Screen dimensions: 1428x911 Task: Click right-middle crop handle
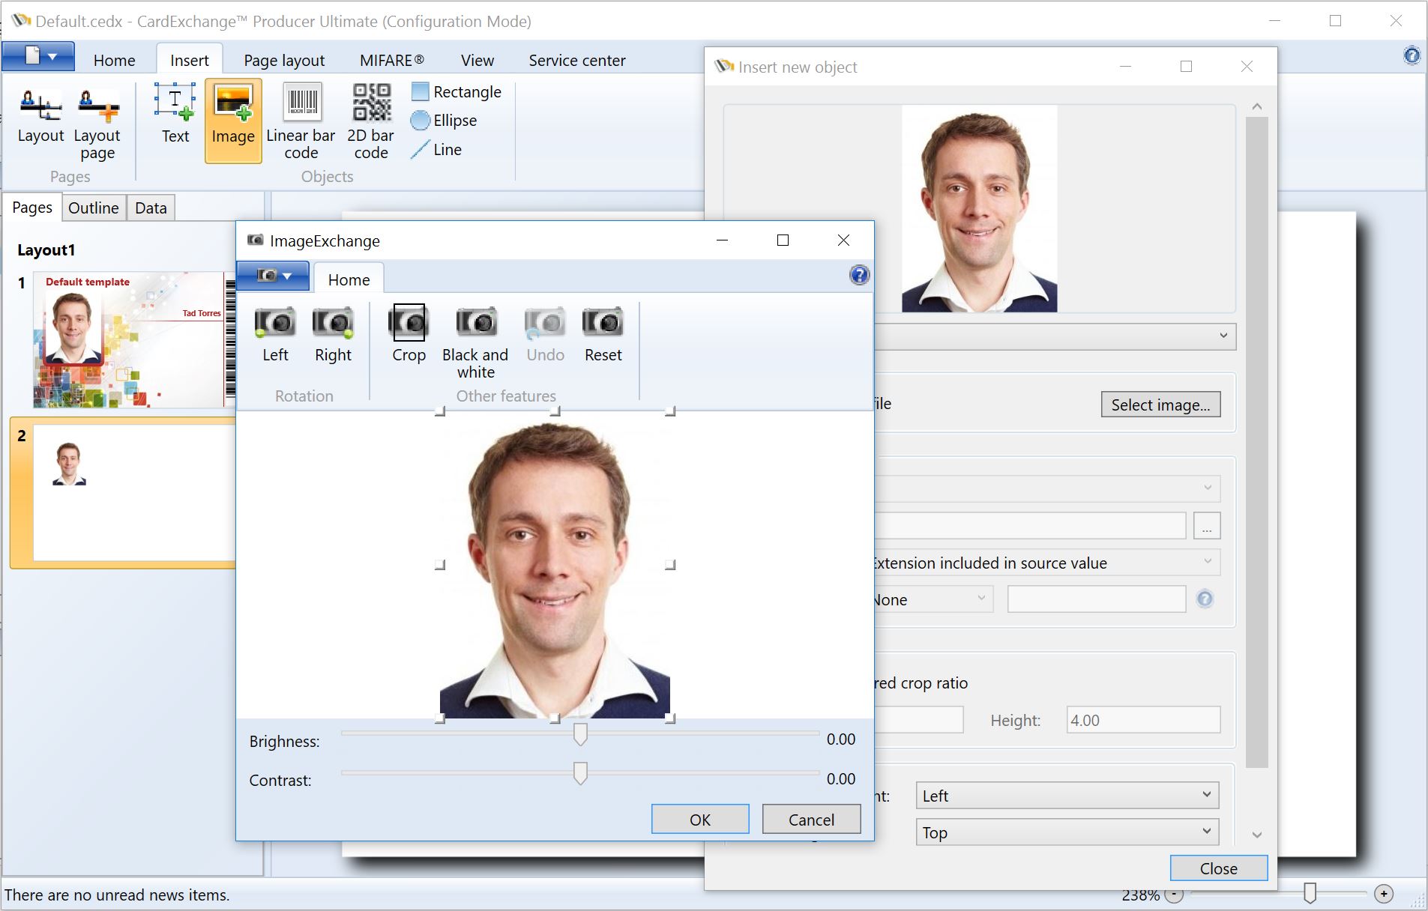pos(670,565)
